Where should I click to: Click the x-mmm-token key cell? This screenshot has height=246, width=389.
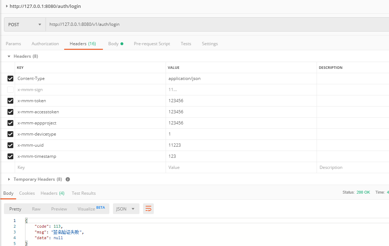click(x=90, y=101)
